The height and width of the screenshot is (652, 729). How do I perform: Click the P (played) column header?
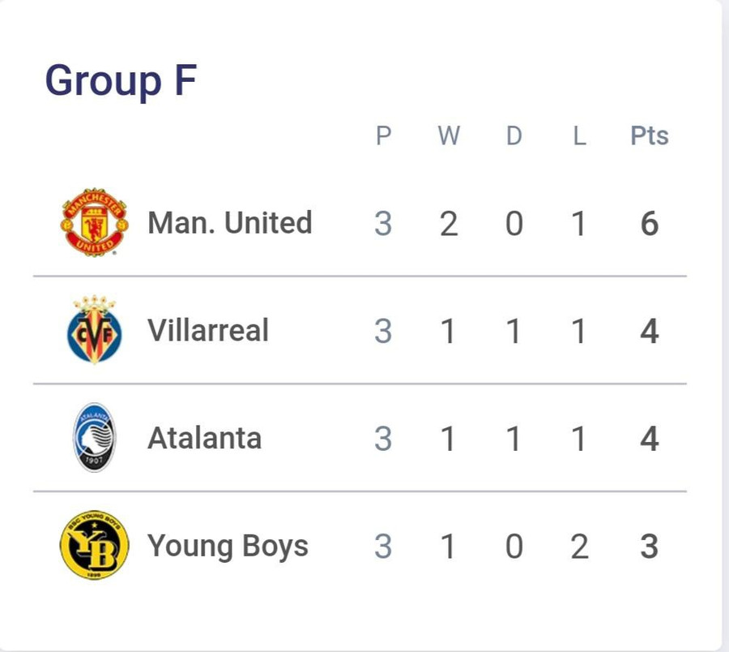[x=383, y=135]
